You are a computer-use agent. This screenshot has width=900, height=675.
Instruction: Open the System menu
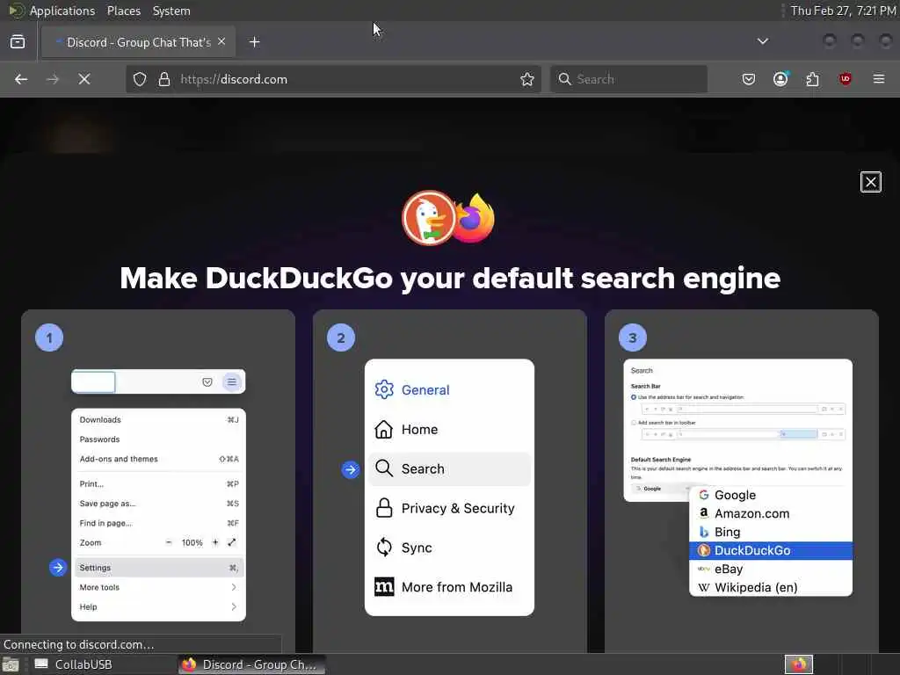(x=171, y=11)
